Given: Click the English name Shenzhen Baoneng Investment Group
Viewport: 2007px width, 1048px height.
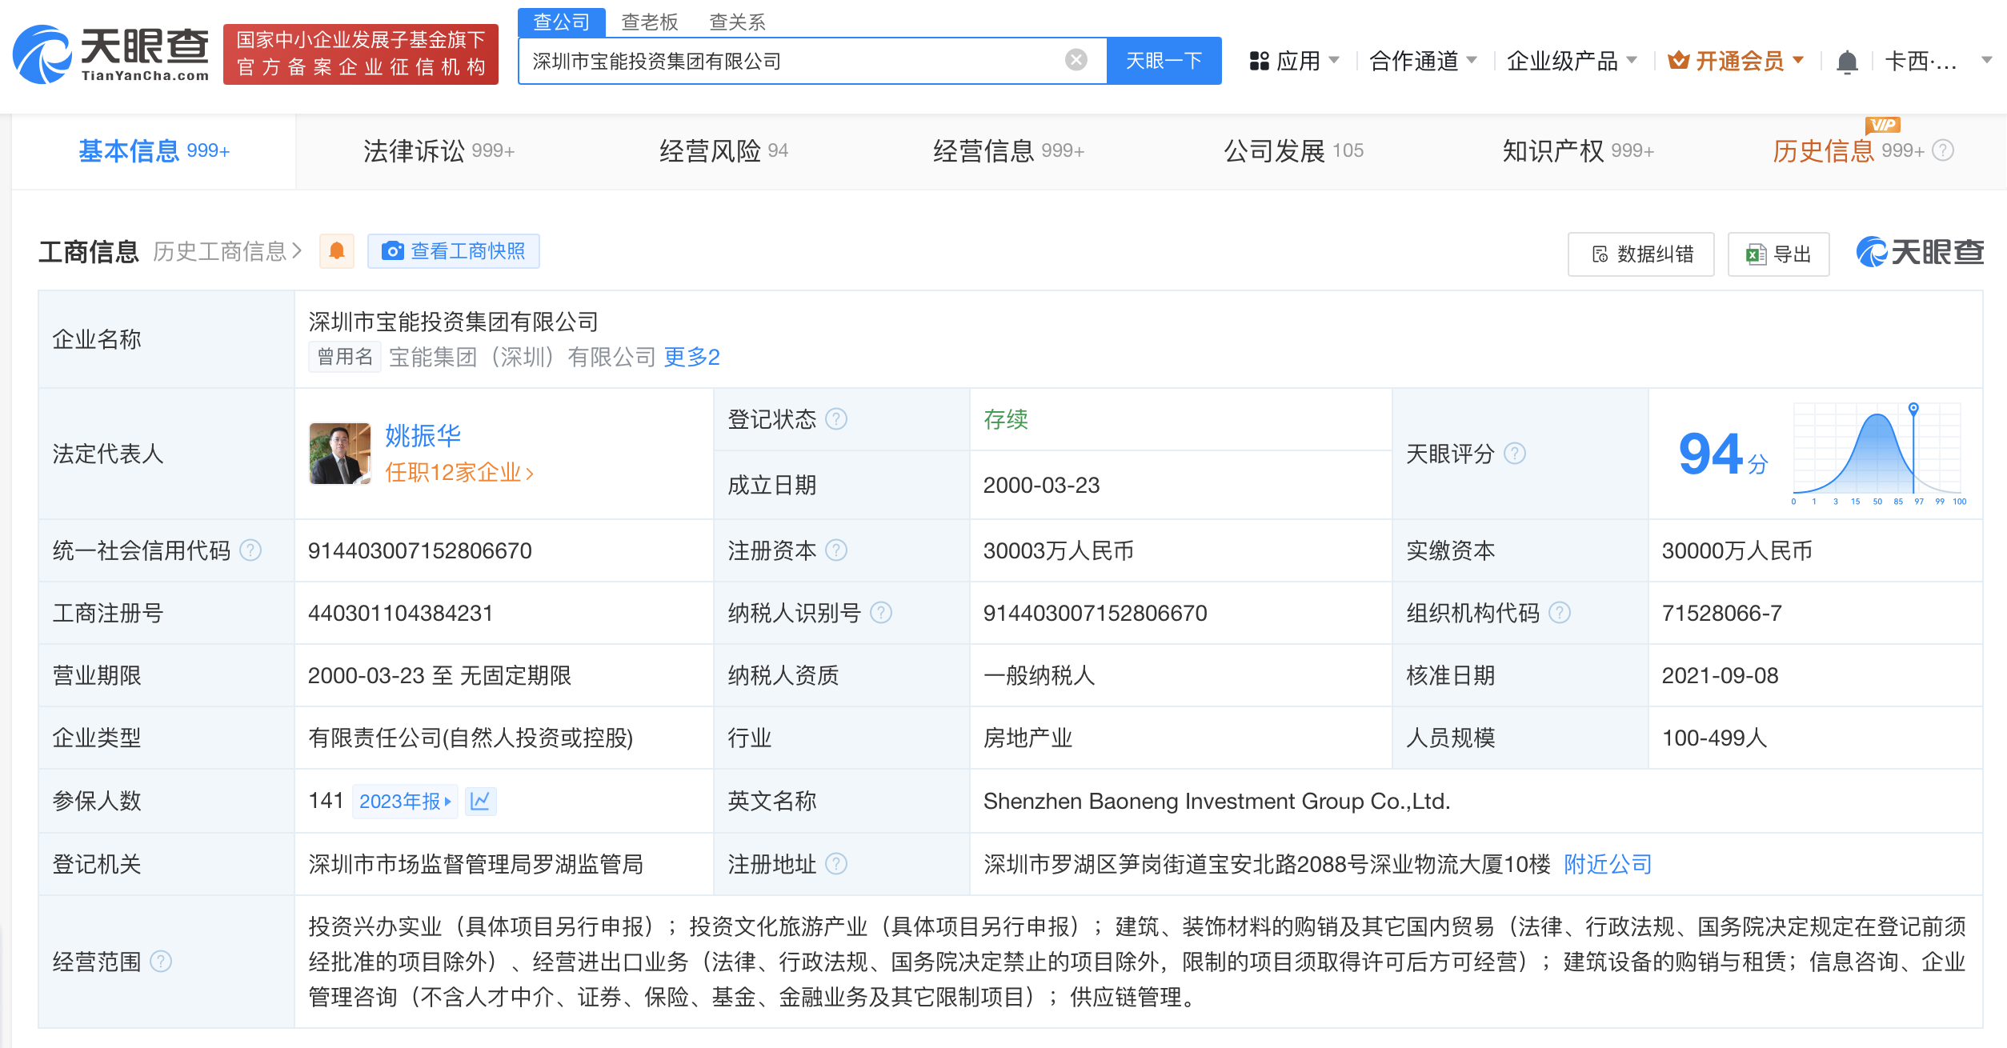Looking at the screenshot, I should pos(1216,801).
